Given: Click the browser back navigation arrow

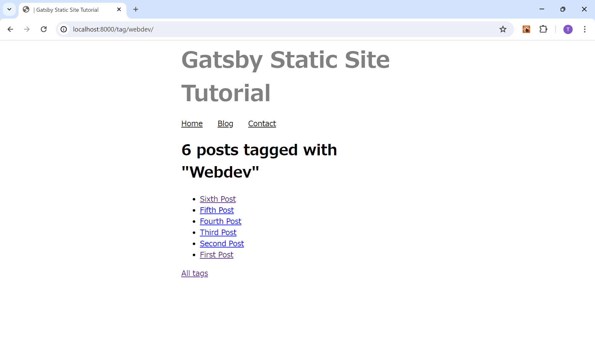Looking at the screenshot, I should pyautogui.click(x=10, y=29).
